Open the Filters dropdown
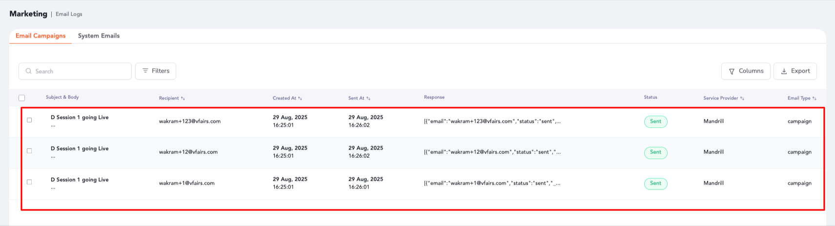 156,71
